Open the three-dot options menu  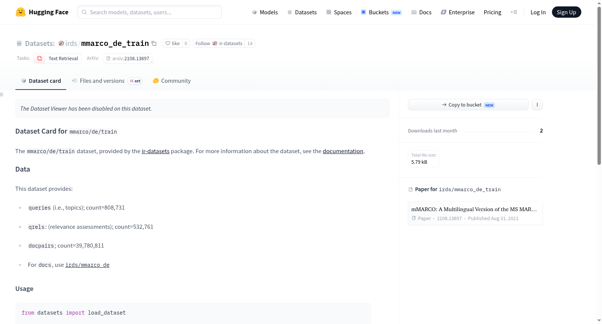[x=537, y=105]
